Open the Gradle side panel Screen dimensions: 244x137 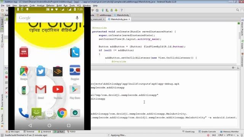click(x=242, y=45)
